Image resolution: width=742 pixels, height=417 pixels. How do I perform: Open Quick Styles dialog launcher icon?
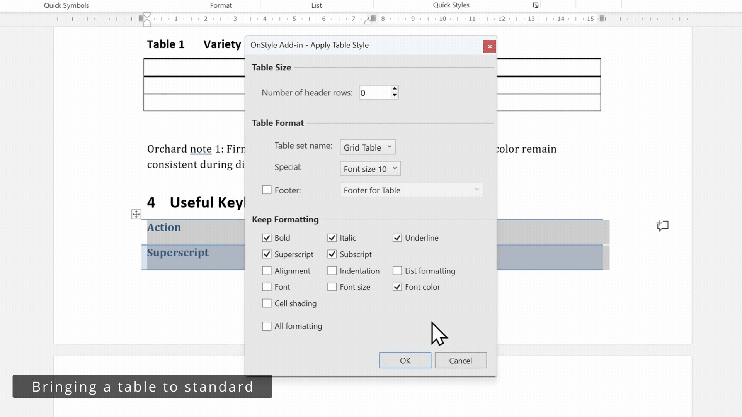[535, 5]
